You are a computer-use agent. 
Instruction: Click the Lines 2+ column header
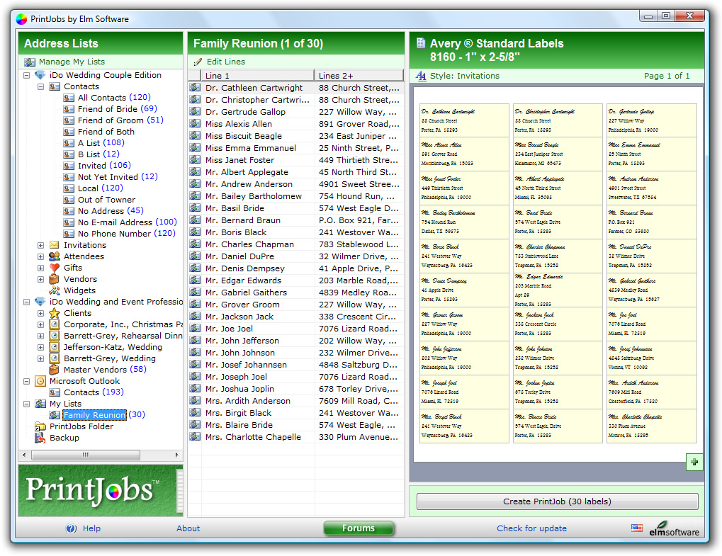359,76
